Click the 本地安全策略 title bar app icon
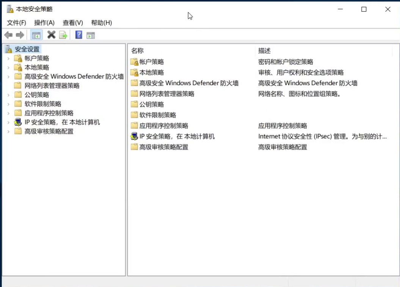400x287 pixels. (x=10, y=9)
